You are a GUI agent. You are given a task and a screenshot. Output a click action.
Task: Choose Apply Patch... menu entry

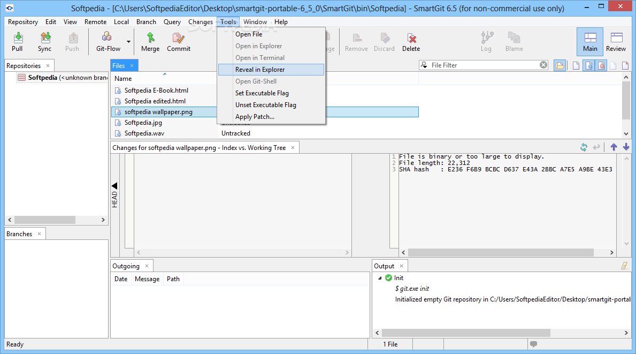coord(271,117)
